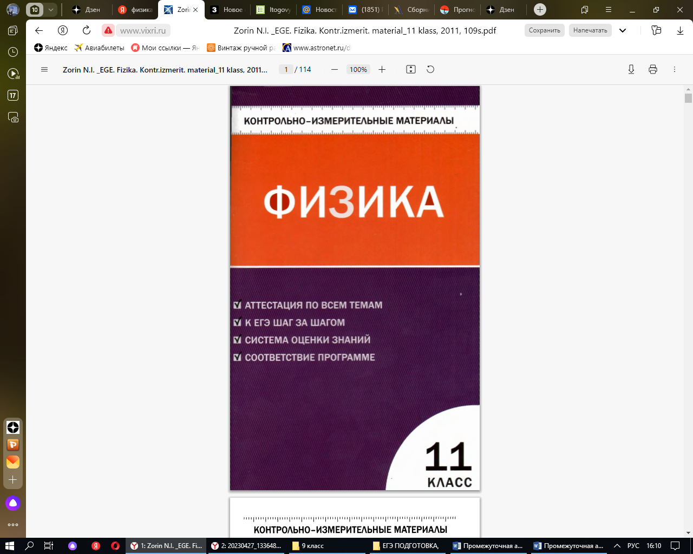Viewport: 693px width, 554px height.
Task: Expand the chevron next to Напечатать
Action: 623,30
